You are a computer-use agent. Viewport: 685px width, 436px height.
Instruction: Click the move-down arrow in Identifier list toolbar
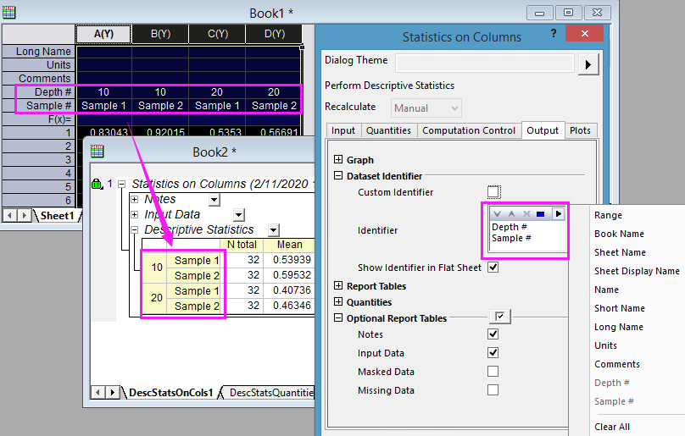pos(497,214)
